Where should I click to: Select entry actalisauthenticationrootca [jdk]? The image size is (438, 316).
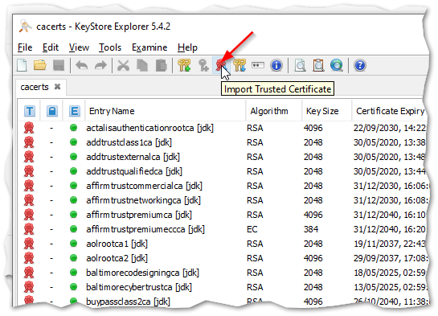(149, 128)
